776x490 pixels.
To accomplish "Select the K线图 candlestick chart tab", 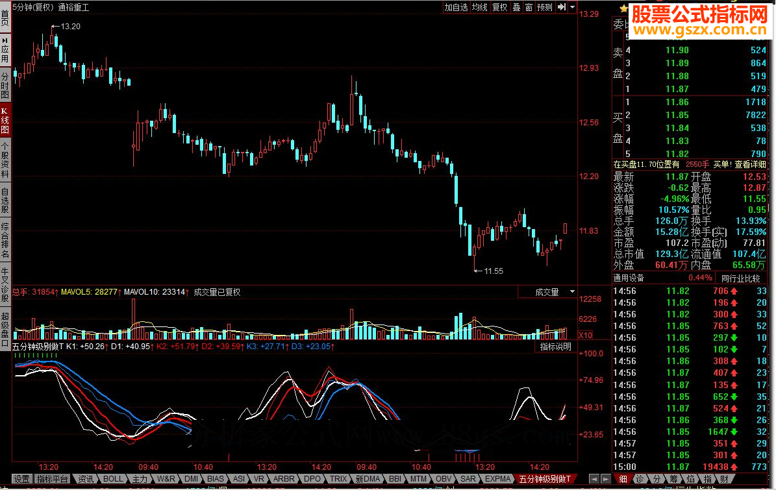I will [5, 121].
